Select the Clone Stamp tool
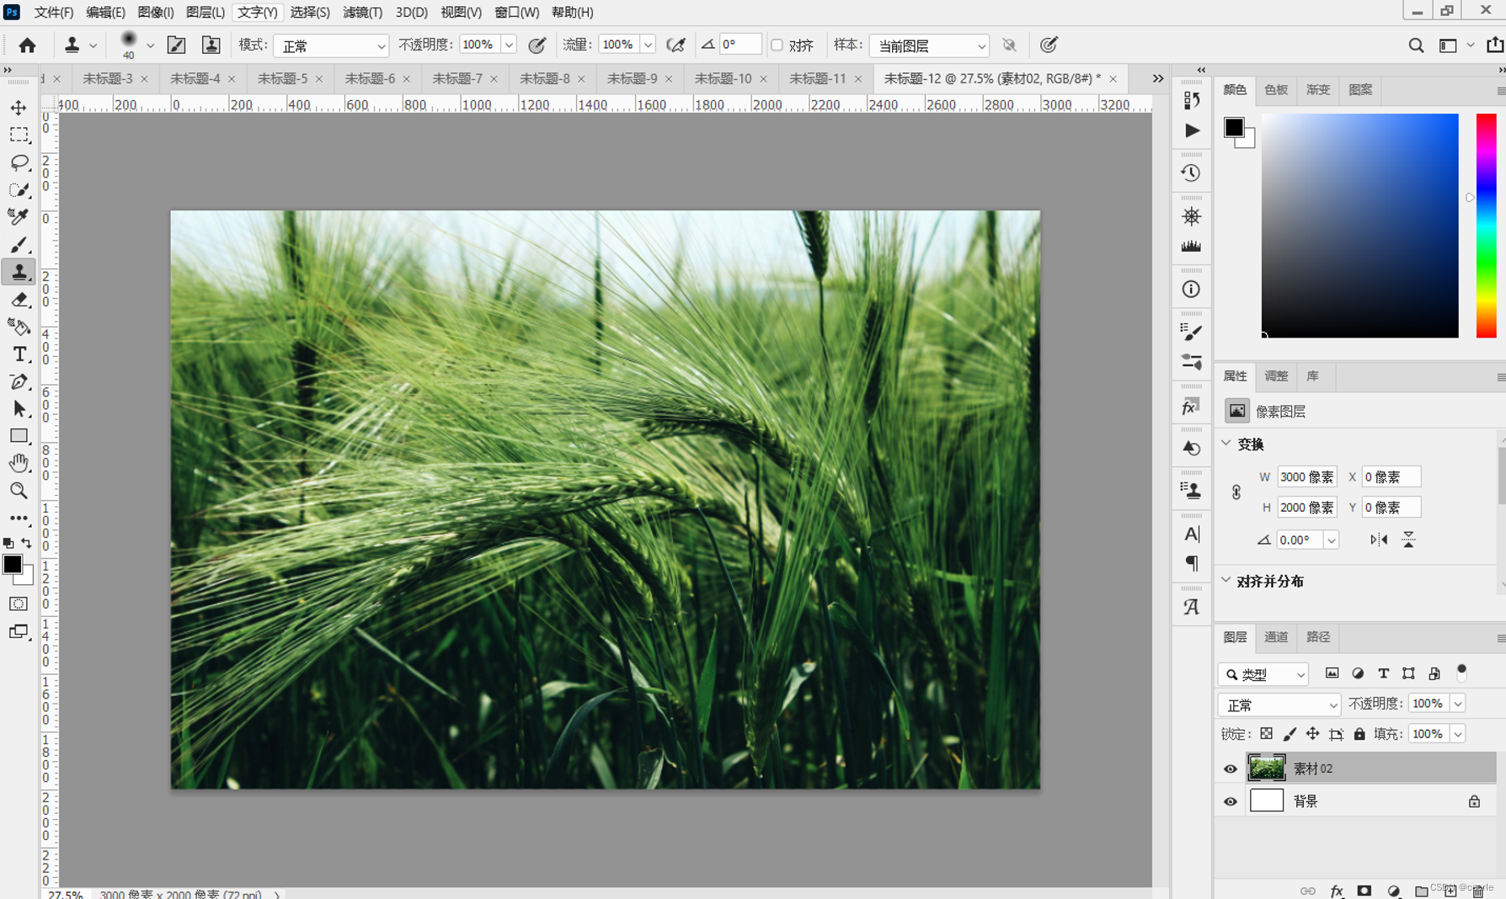The image size is (1506, 899). click(19, 272)
